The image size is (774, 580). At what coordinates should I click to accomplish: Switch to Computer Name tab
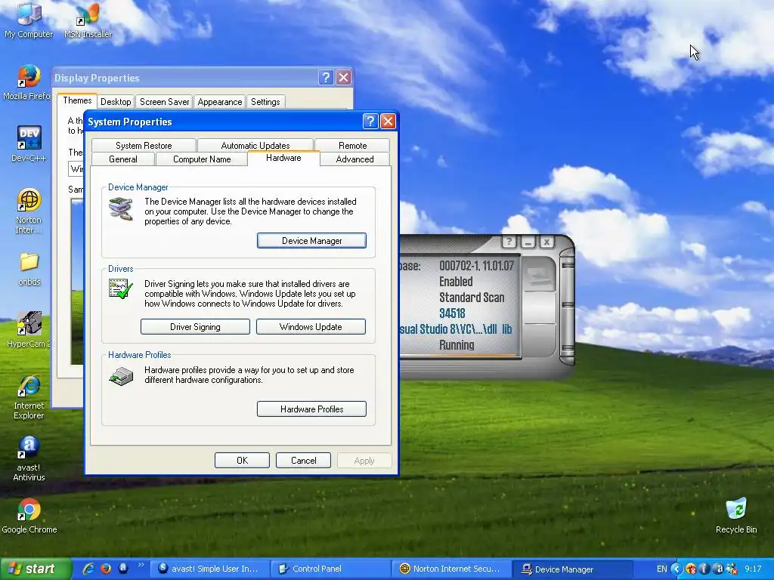click(x=202, y=159)
